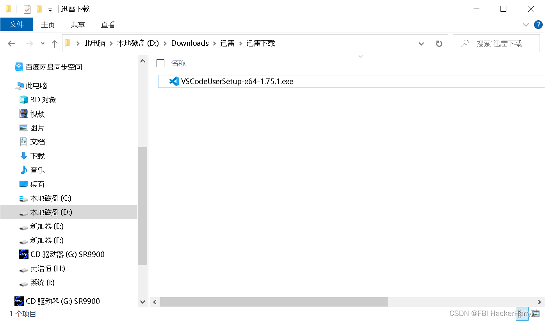The height and width of the screenshot is (321, 545).
Task: Navigate to Downloads in the breadcrumb
Action: 190,43
